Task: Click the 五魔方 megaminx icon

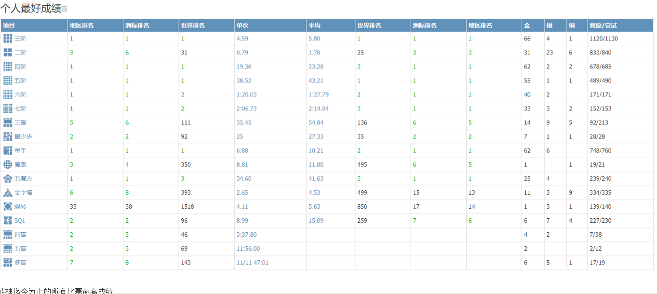Action: (8, 178)
